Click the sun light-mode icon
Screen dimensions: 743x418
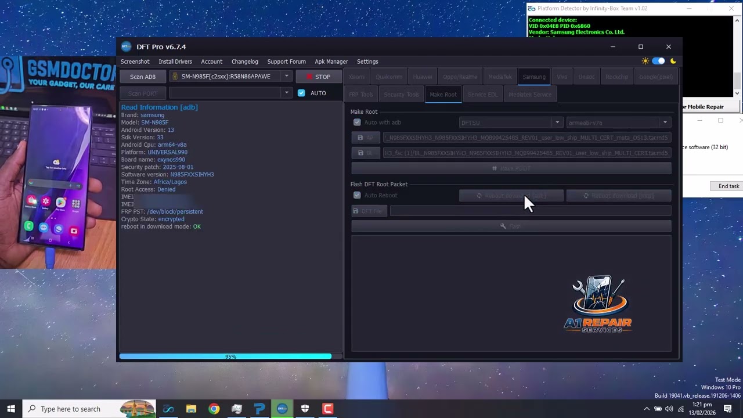tap(645, 61)
